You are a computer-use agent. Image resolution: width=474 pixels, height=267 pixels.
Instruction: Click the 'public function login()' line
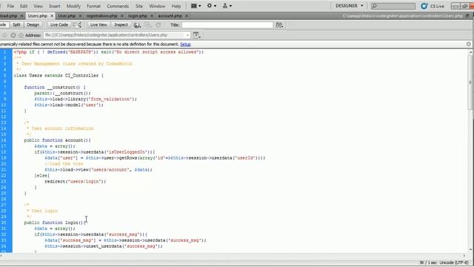(x=55, y=222)
